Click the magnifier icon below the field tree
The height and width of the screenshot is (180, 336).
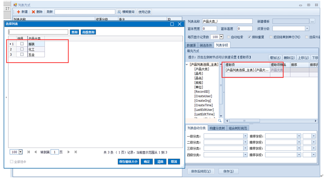[x=220, y=121]
